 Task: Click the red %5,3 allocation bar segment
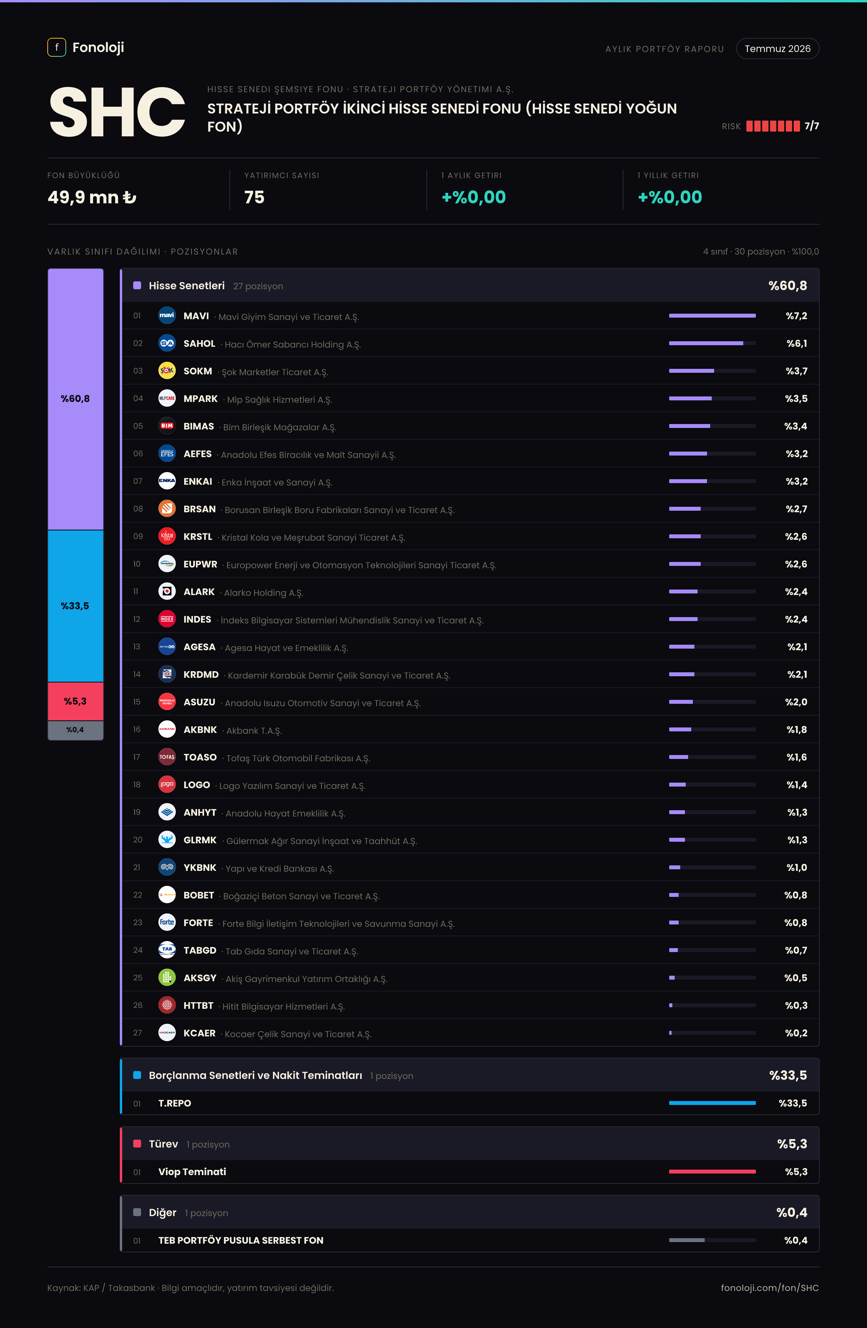click(75, 701)
